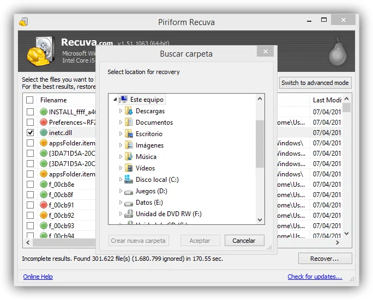
Task: Check the INSTALL_ffff file checkbox
Action: pos(30,112)
